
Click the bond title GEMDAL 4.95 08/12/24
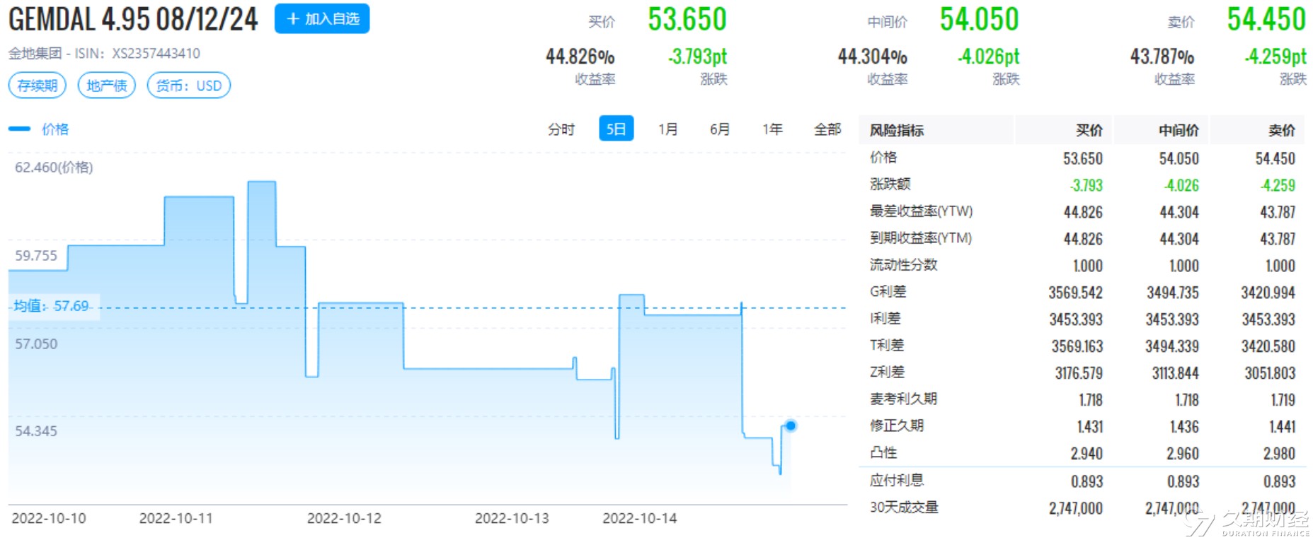pyautogui.click(x=133, y=19)
